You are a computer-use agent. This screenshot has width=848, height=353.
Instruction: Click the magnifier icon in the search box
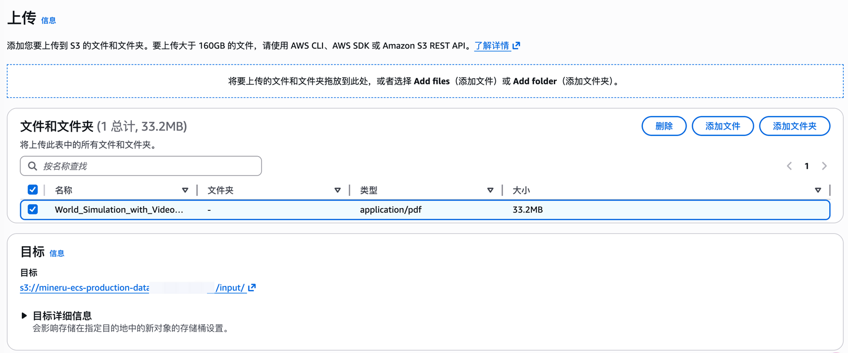coord(32,166)
